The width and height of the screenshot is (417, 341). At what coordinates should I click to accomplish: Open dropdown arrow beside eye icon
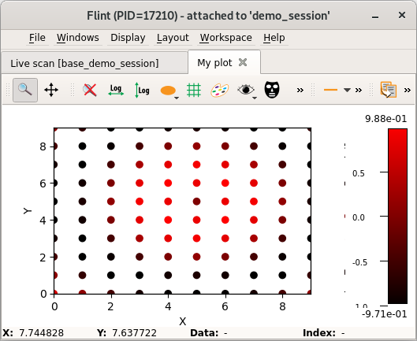255,98
